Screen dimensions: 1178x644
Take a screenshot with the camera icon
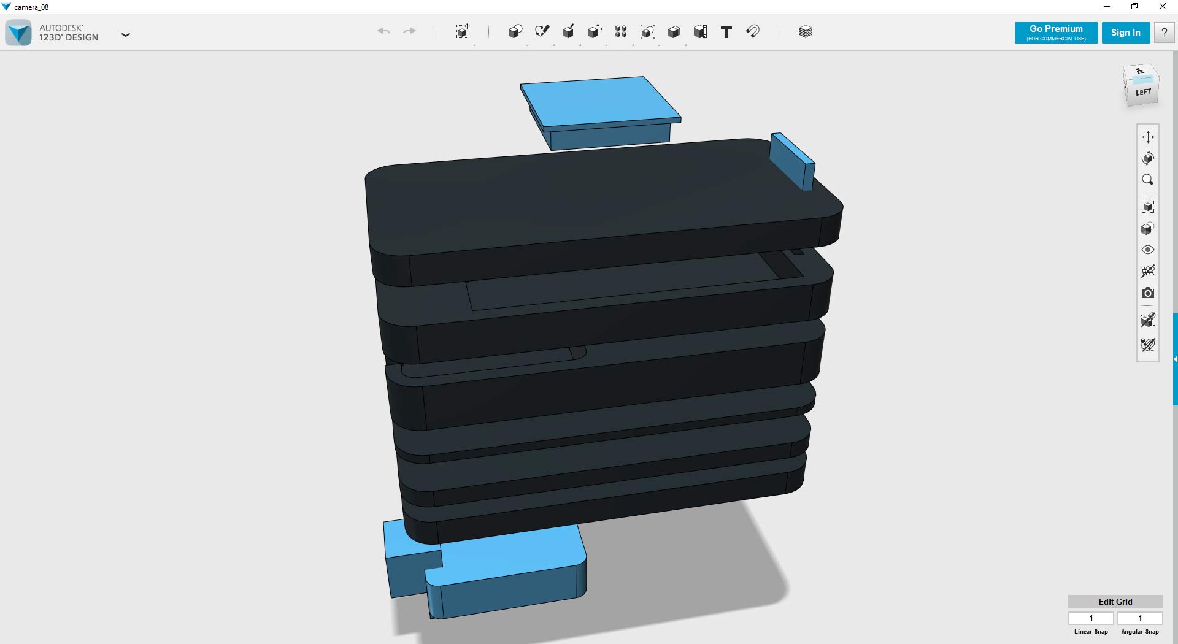(x=1148, y=293)
